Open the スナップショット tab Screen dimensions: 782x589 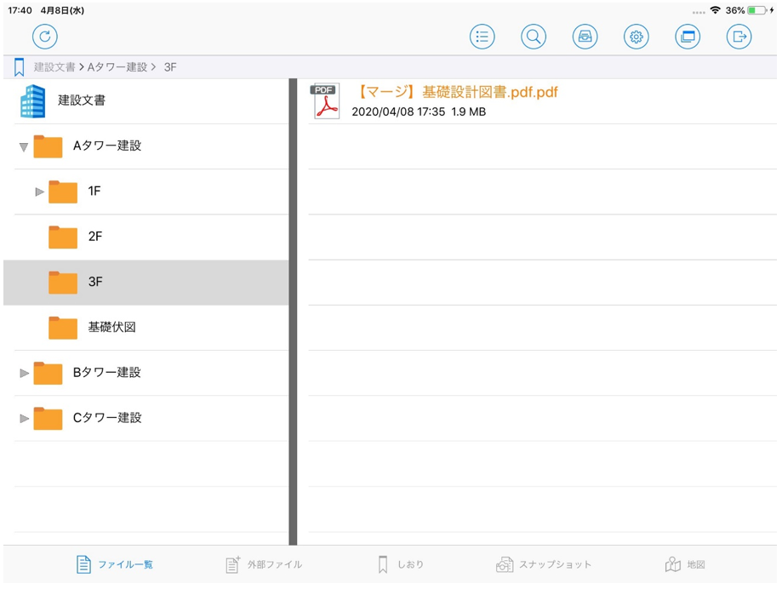coord(544,564)
